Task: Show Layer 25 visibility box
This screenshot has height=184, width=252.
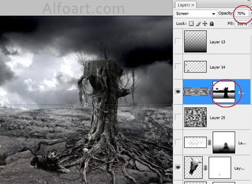Action: pos(178,117)
